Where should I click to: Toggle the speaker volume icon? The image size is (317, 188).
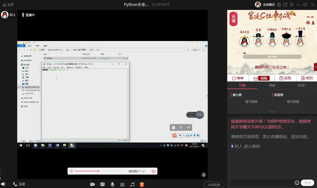click(3, 184)
